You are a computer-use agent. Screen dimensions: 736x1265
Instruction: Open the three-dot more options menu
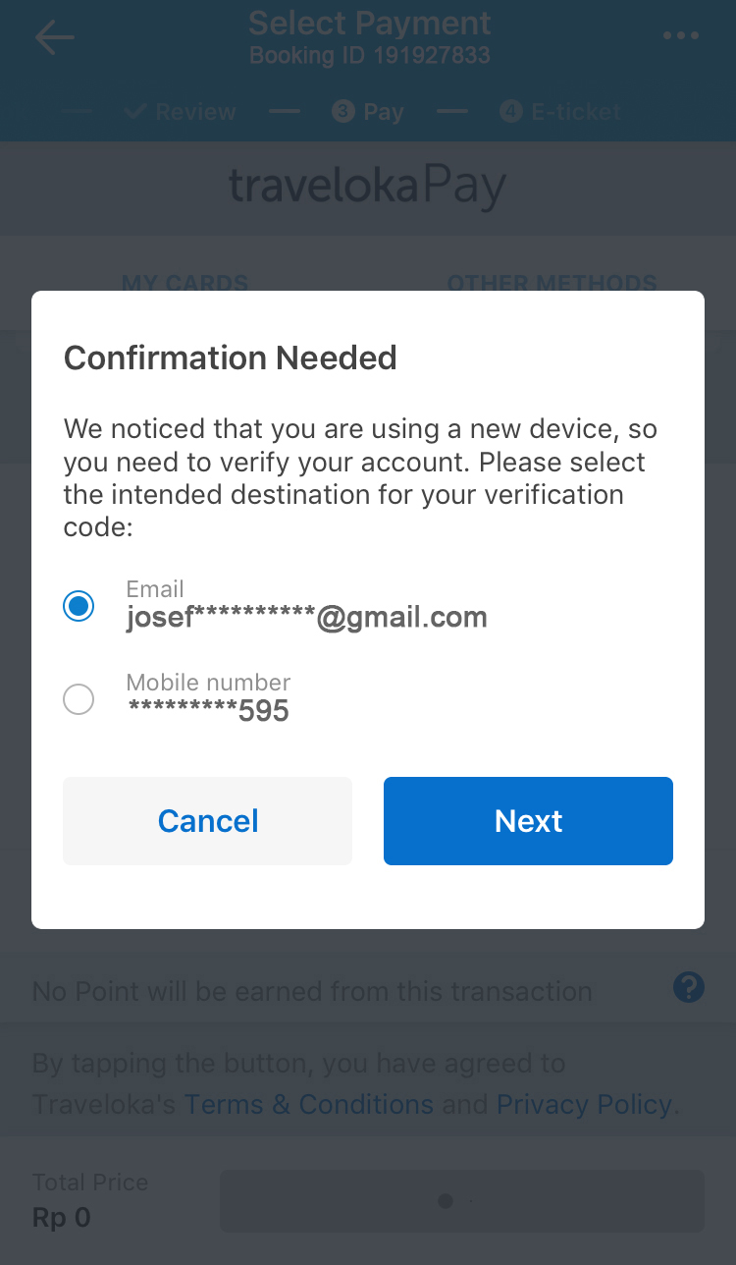click(680, 36)
